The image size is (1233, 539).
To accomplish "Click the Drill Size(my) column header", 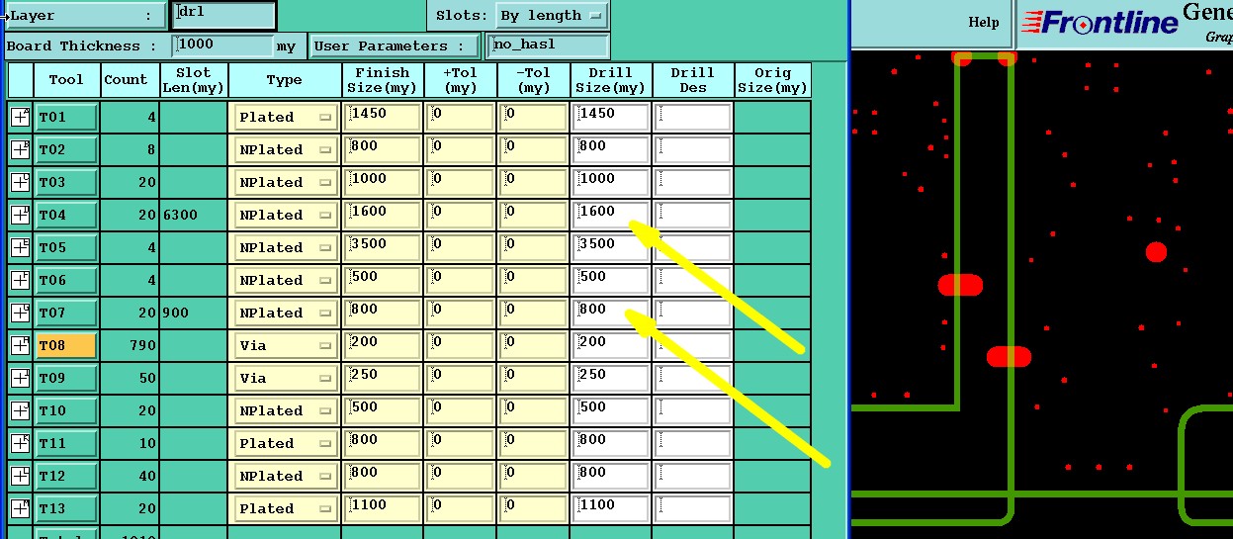I will tap(611, 80).
